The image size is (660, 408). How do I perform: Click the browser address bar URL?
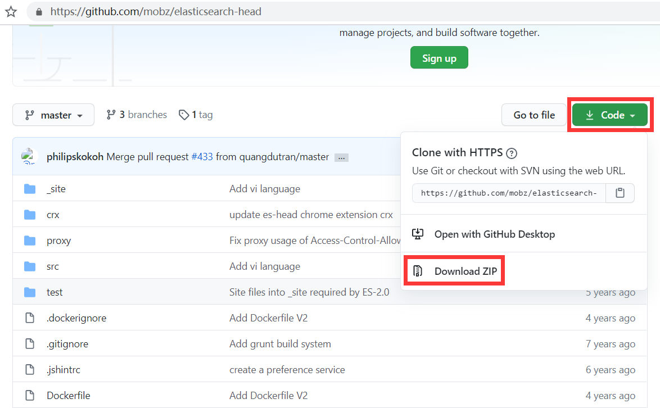pyautogui.click(x=156, y=12)
